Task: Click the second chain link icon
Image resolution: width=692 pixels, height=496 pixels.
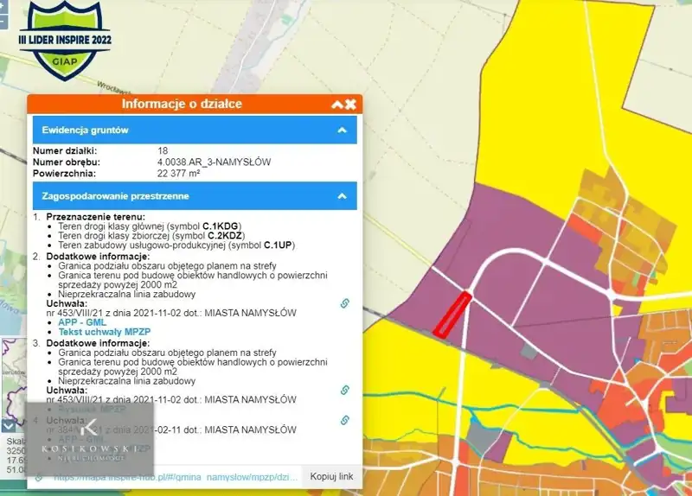Action: (344, 390)
